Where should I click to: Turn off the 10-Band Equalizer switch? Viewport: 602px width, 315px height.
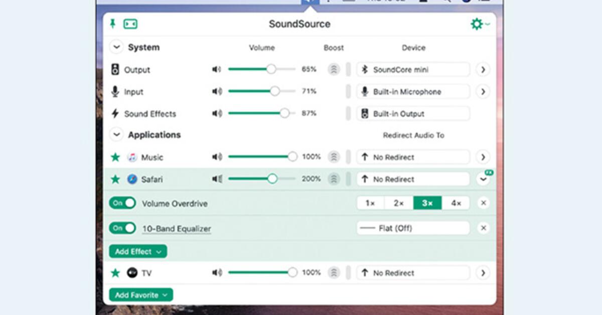click(x=122, y=228)
